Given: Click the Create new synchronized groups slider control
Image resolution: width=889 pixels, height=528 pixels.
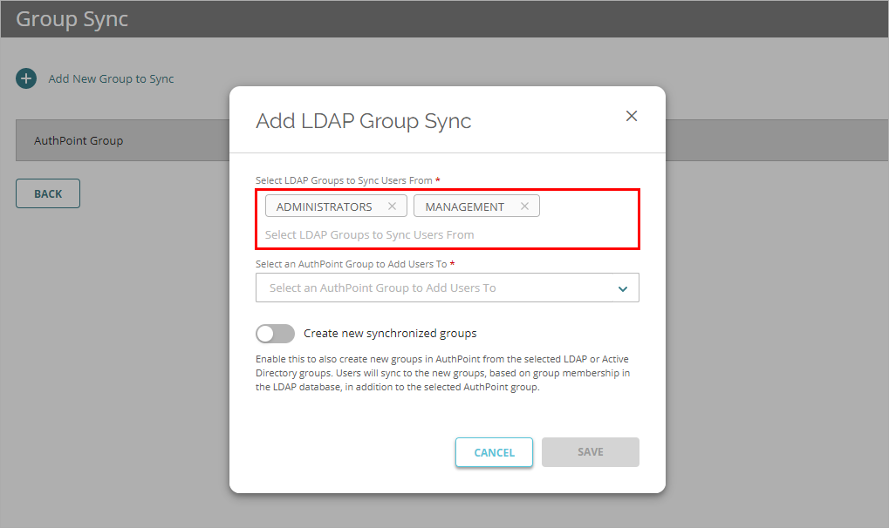Looking at the screenshot, I should tap(275, 334).
